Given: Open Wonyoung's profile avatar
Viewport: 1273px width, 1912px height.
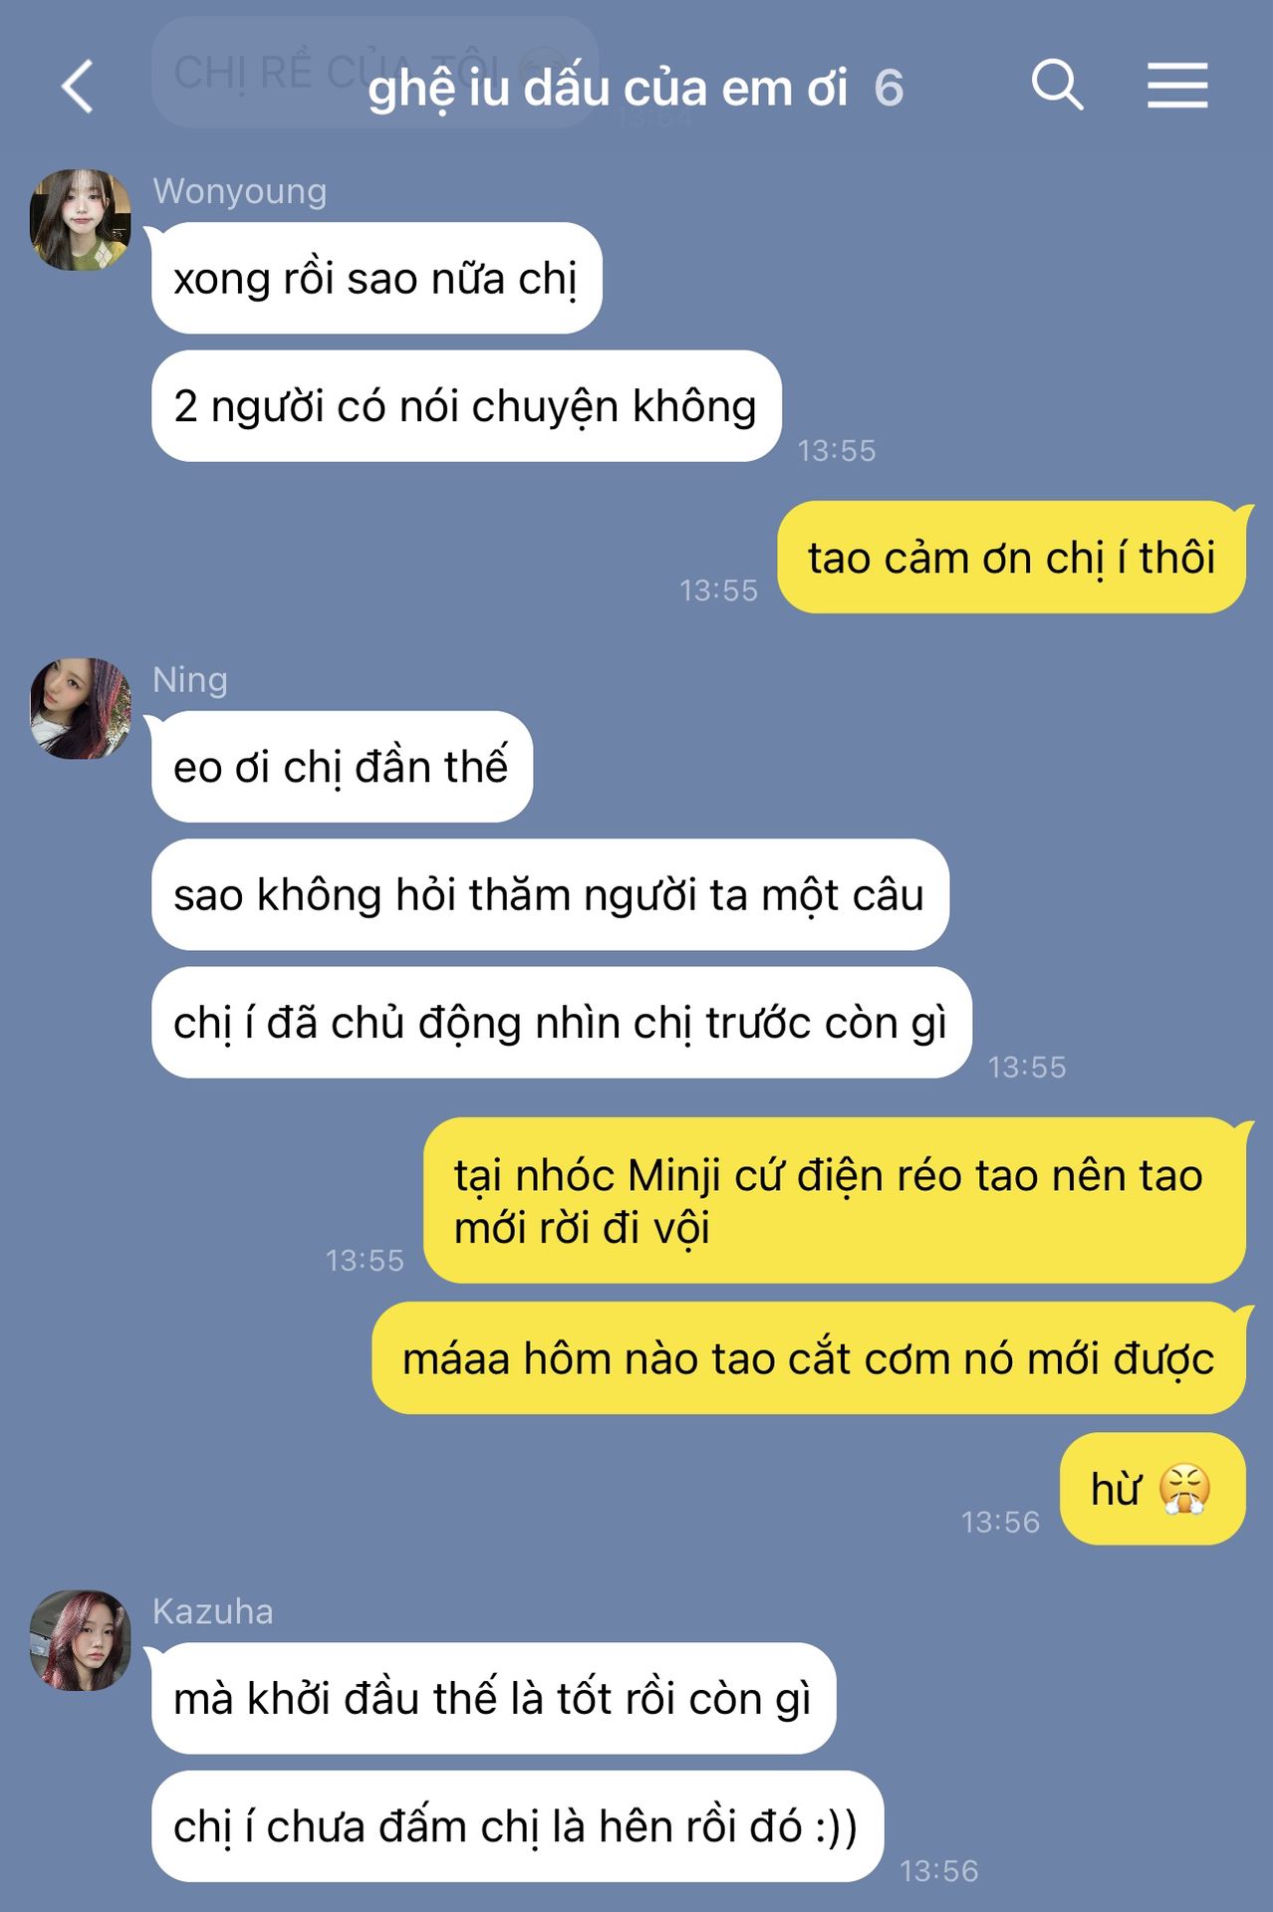Looking at the screenshot, I should click(81, 219).
